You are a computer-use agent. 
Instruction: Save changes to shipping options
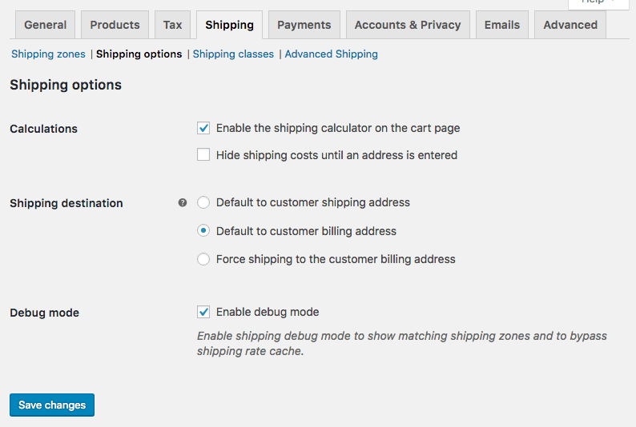point(52,405)
